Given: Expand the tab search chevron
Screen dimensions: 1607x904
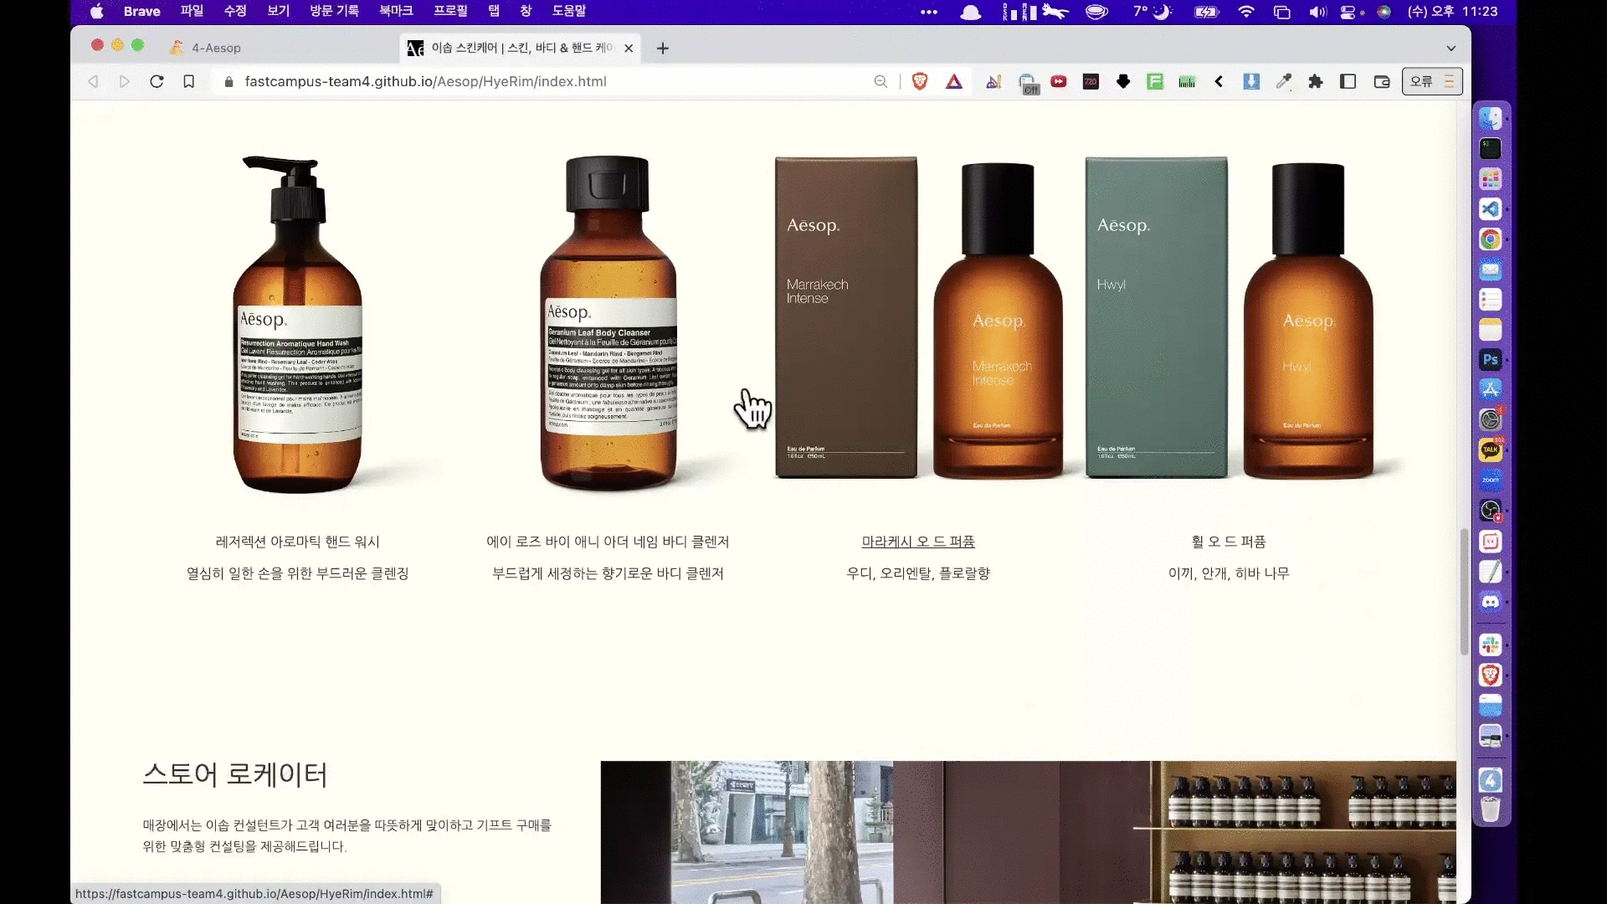Looking at the screenshot, I should pyautogui.click(x=1451, y=49).
